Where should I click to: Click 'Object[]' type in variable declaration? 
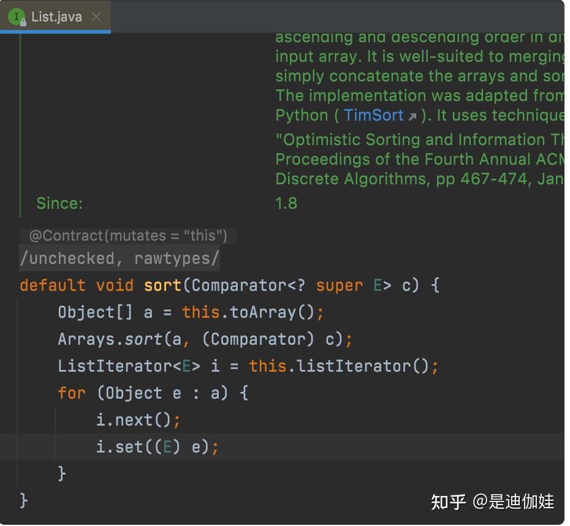coord(96,312)
